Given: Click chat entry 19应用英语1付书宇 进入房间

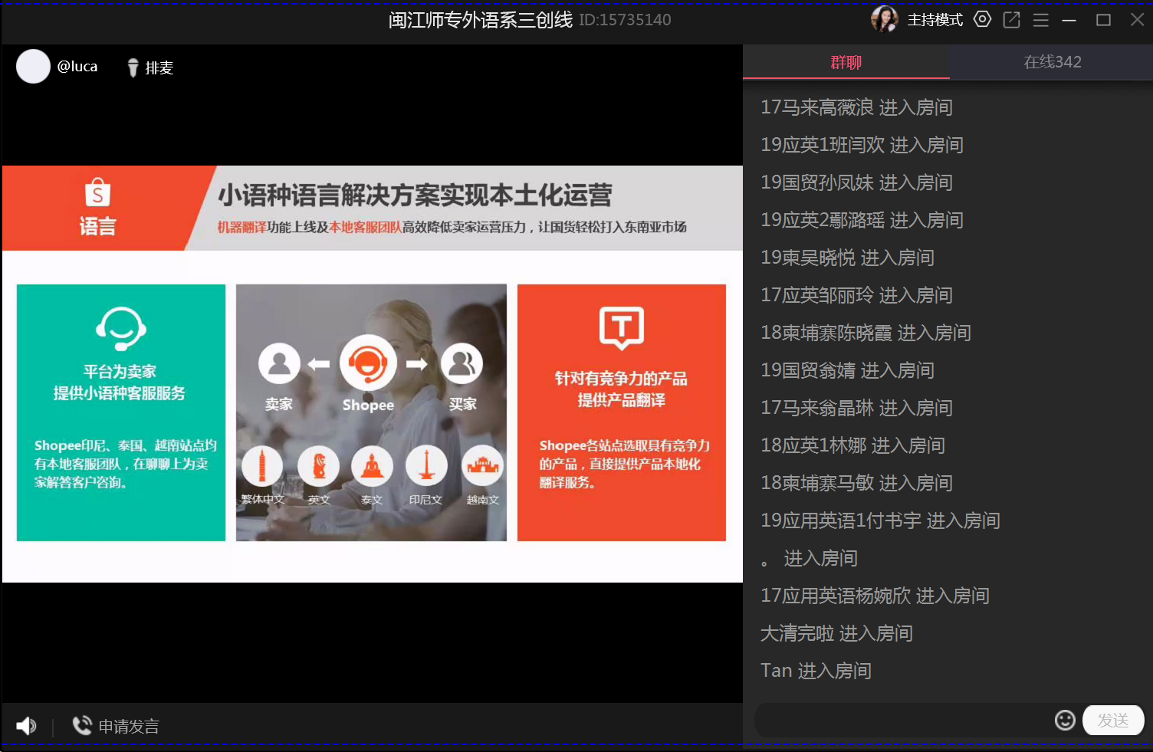Looking at the screenshot, I should [880, 520].
